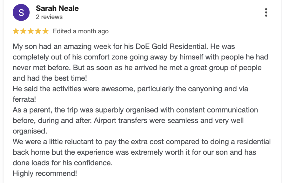Click the "As a parent, the trip" sentence
The image size is (282, 183).
point(55,110)
